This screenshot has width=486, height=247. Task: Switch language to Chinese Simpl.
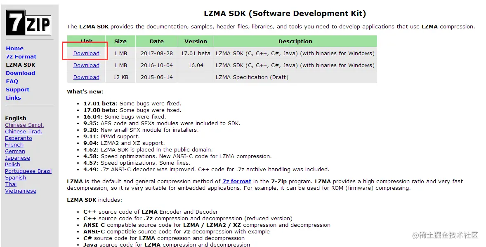(24, 125)
